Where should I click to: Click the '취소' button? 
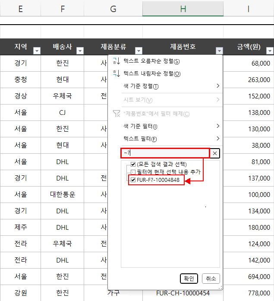click(211, 279)
